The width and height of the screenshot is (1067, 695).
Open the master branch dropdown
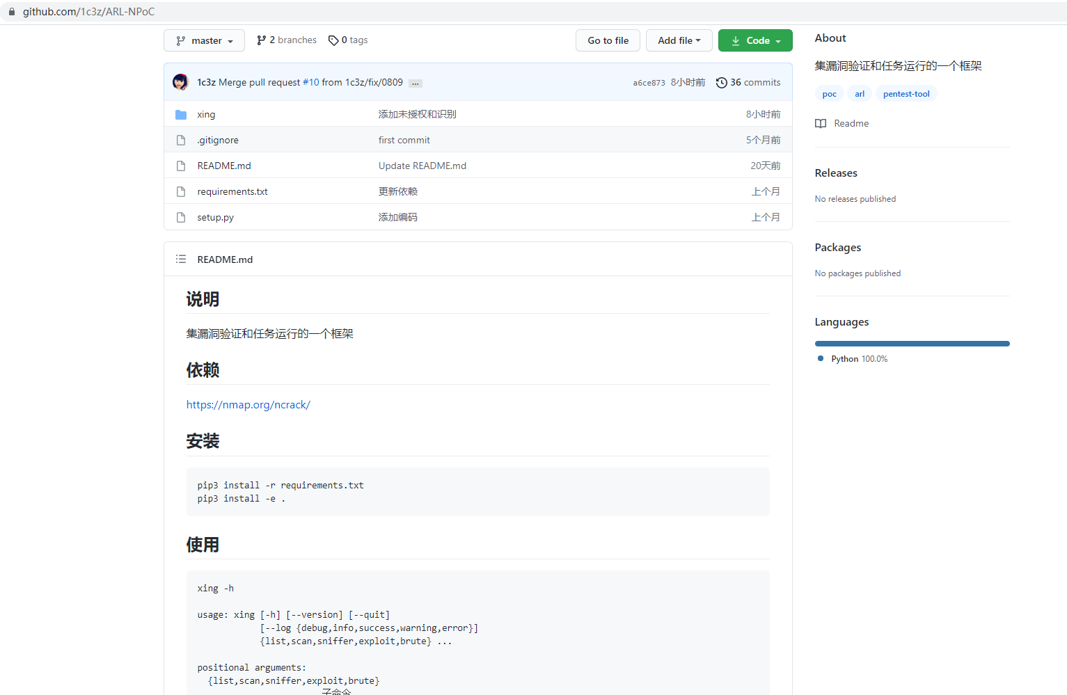[204, 40]
